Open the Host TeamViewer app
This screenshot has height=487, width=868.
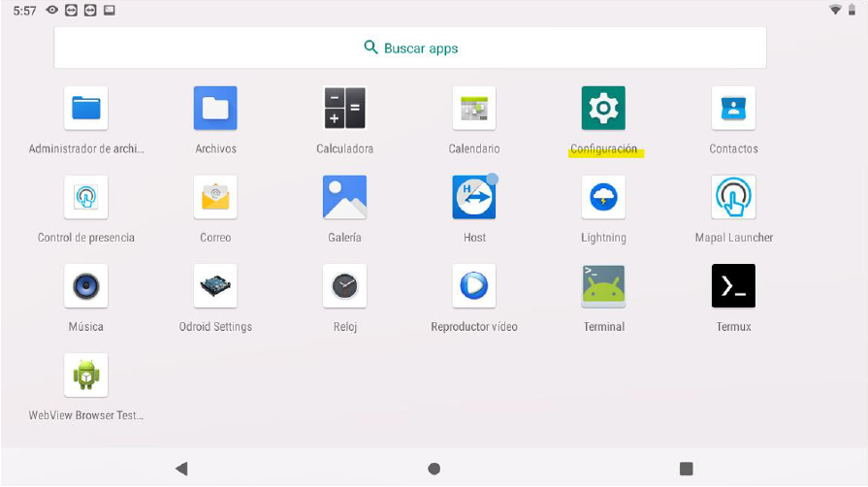474,198
